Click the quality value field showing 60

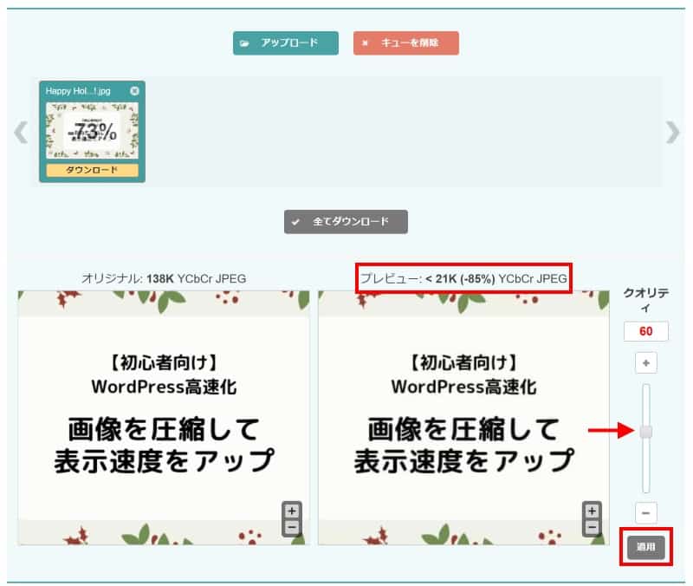pyautogui.click(x=645, y=331)
